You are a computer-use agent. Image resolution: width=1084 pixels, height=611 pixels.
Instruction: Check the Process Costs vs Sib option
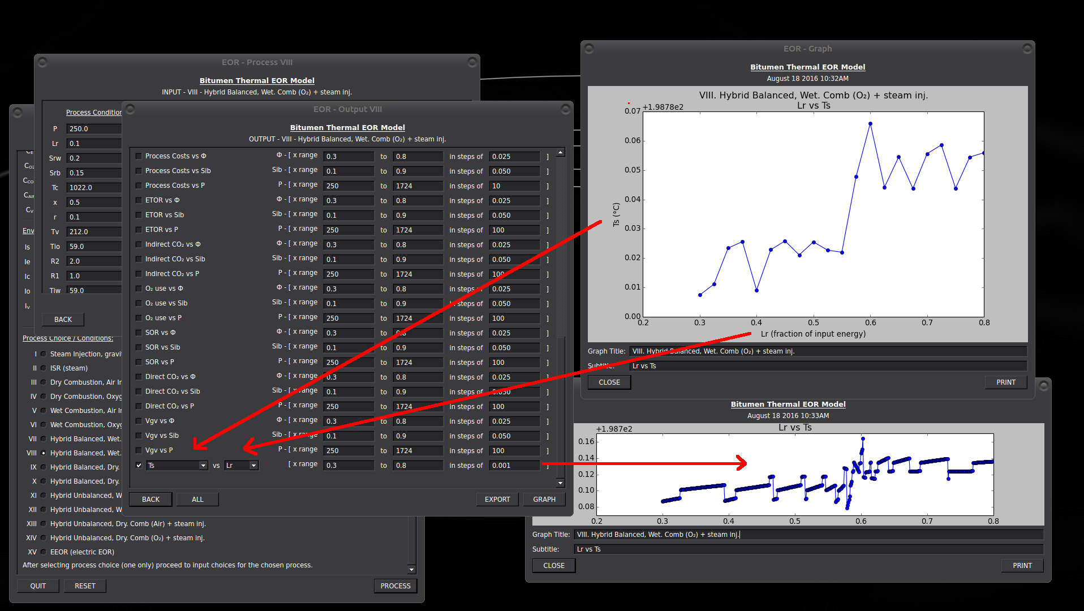click(x=139, y=171)
